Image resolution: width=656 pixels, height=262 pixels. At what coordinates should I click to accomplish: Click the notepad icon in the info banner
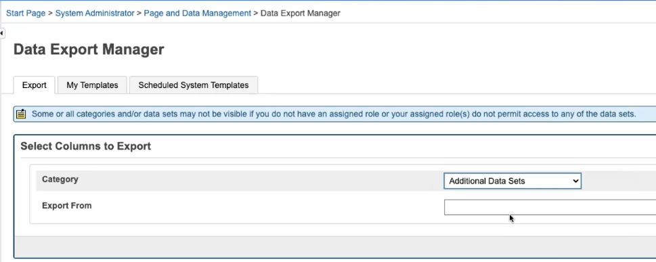tap(21, 114)
